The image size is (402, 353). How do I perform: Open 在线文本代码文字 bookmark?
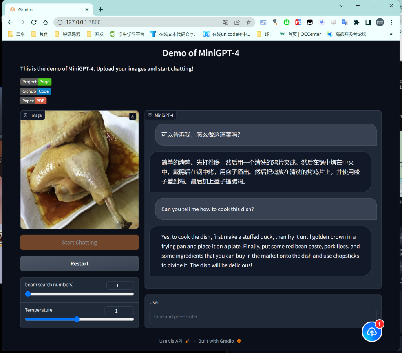pos(174,34)
